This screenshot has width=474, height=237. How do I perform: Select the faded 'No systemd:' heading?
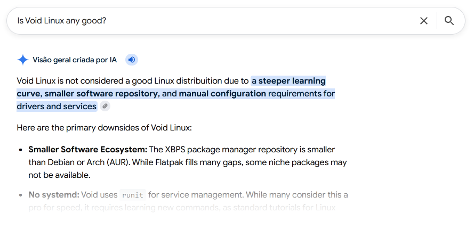(x=54, y=195)
